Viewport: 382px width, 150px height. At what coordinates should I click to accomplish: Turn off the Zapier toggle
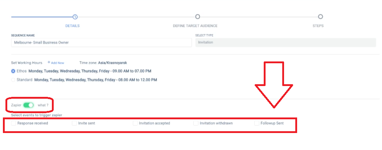pos(28,105)
